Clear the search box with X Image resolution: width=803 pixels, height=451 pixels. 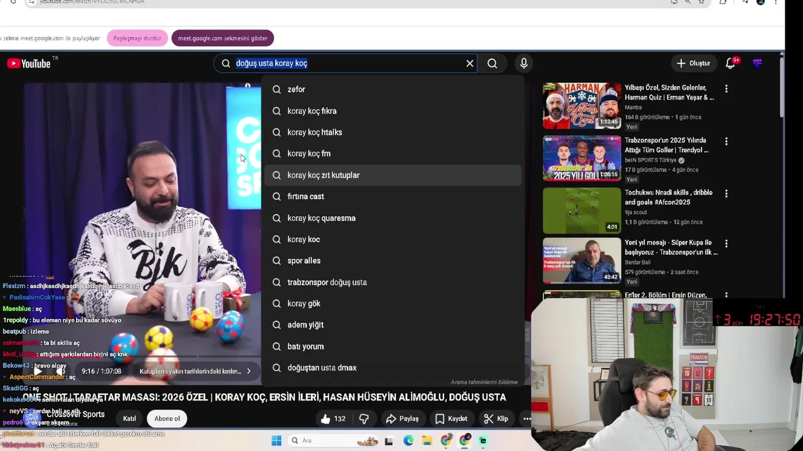tap(470, 63)
